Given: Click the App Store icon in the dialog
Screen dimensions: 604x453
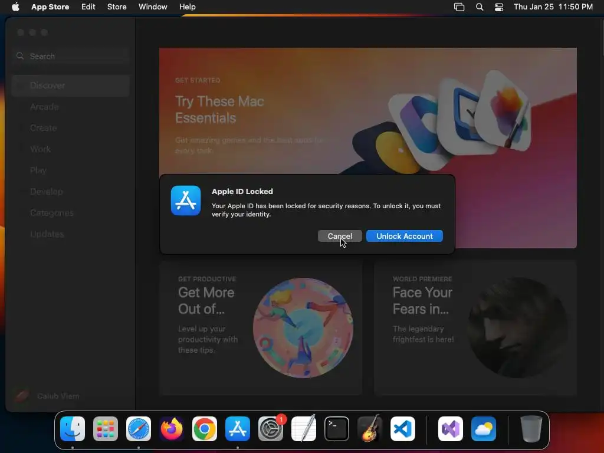Looking at the screenshot, I should point(186,201).
